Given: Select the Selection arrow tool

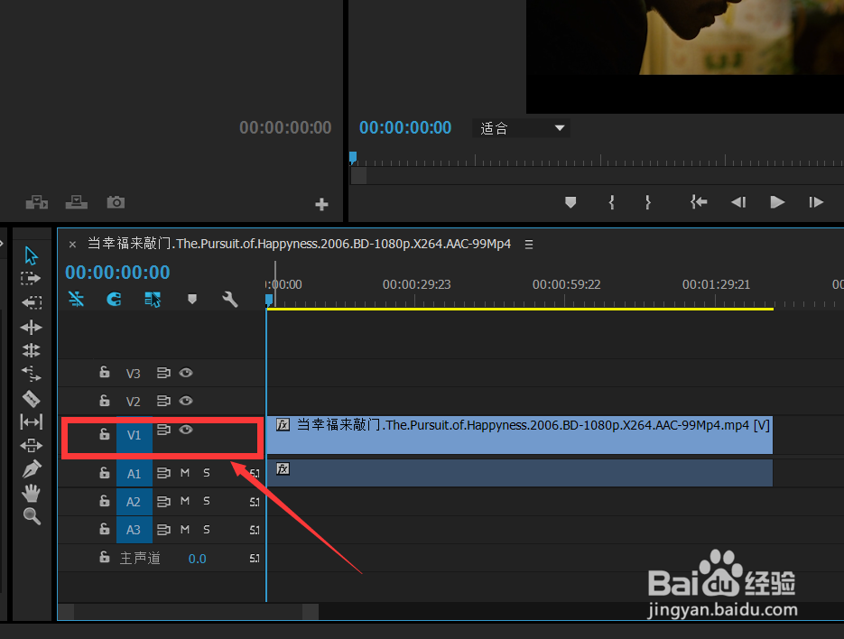Looking at the screenshot, I should point(31,255).
